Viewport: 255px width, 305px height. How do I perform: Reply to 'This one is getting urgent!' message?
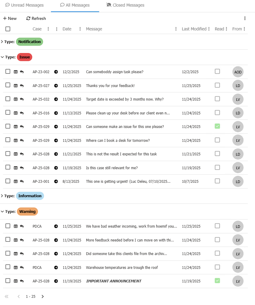[22, 182]
